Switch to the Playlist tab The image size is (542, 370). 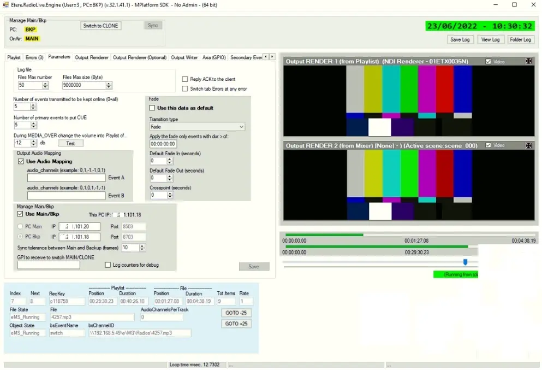tap(14, 57)
